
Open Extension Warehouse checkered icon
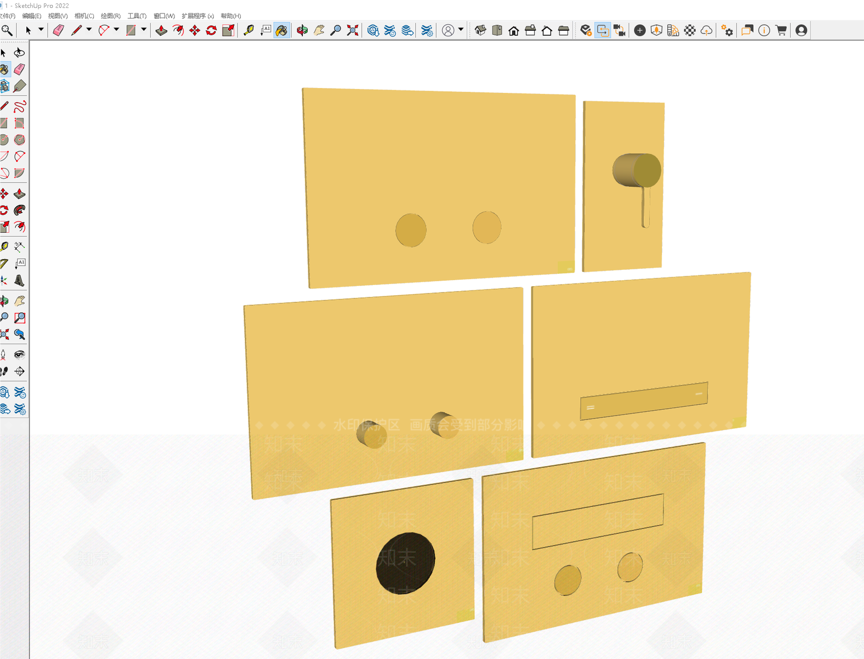(x=690, y=31)
